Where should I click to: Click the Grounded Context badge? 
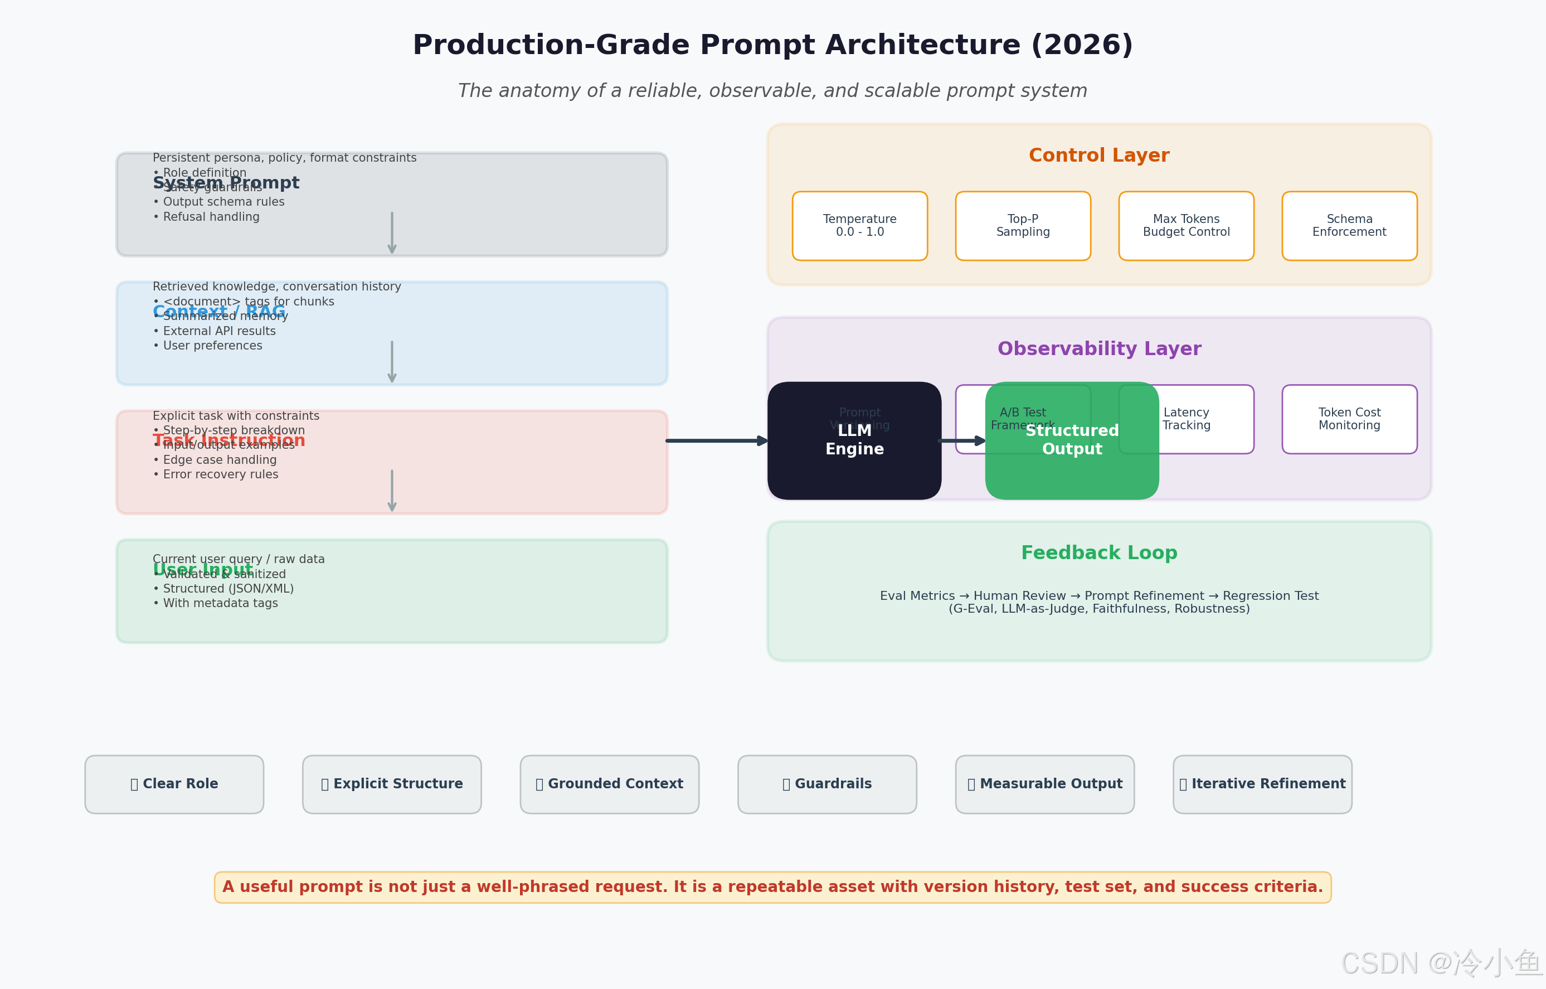coord(609,784)
